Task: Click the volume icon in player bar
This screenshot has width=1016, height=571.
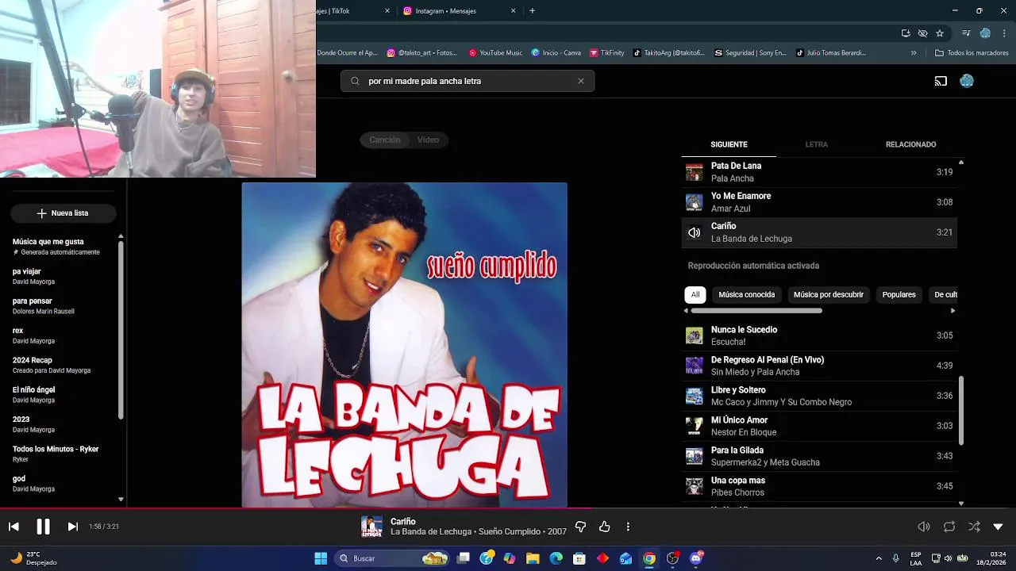Action: coord(924,527)
